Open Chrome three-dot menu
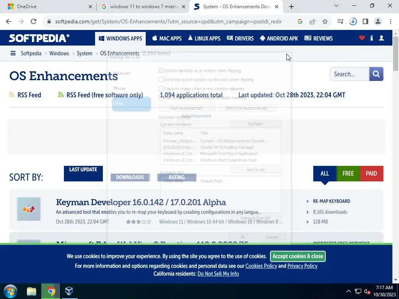The width and height of the screenshot is (399, 299). click(390, 22)
